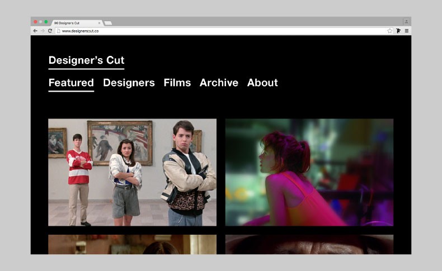Visit the Archive page
The width and height of the screenshot is (442, 271).
(x=219, y=83)
